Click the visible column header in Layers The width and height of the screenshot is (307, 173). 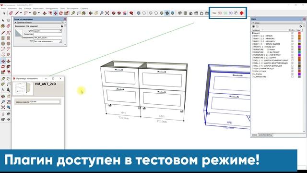(292, 30)
